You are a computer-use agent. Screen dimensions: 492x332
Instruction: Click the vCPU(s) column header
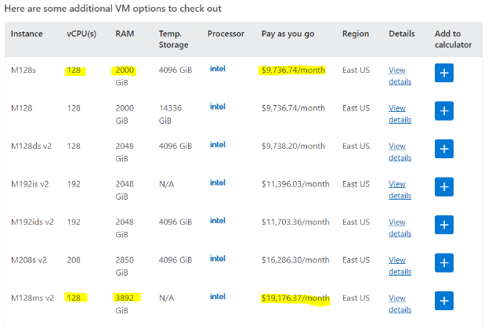pos(81,34)
